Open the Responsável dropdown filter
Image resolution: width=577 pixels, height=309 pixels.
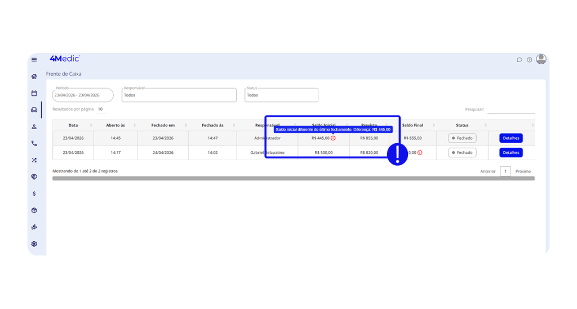pos(179,95)
